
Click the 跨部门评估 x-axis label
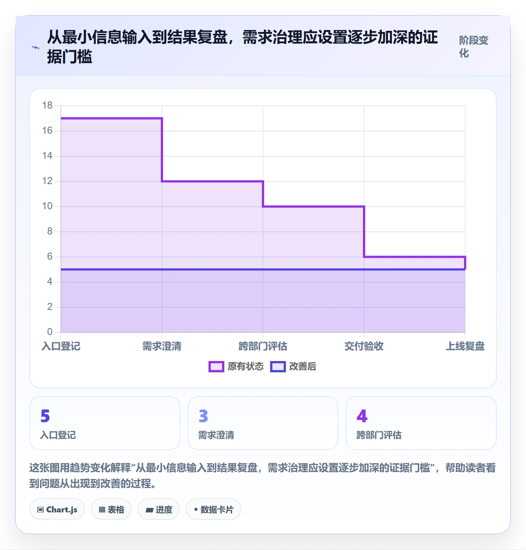point(263,346)
